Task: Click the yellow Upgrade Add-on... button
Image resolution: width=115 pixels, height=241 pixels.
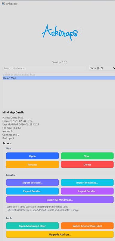Action: (x=60, y=235)
